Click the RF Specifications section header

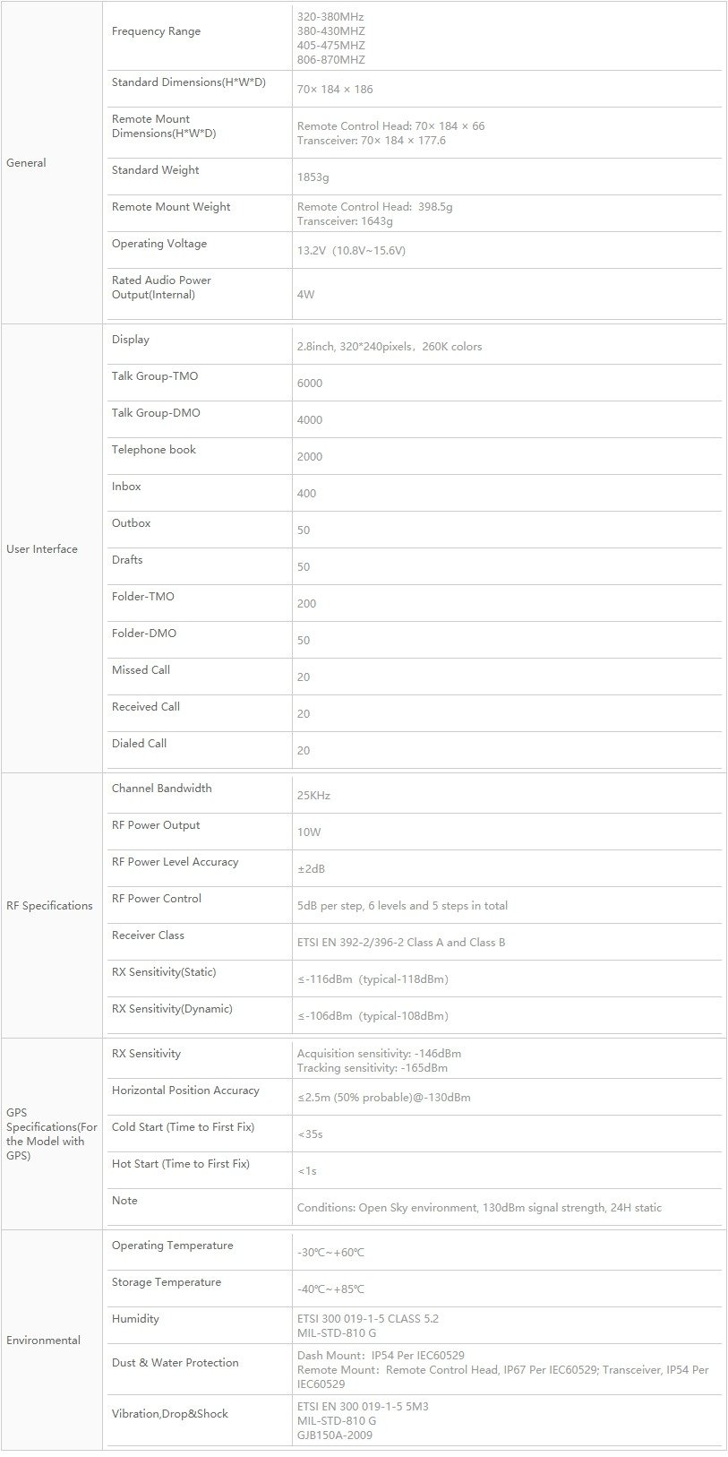pos(49,906)
